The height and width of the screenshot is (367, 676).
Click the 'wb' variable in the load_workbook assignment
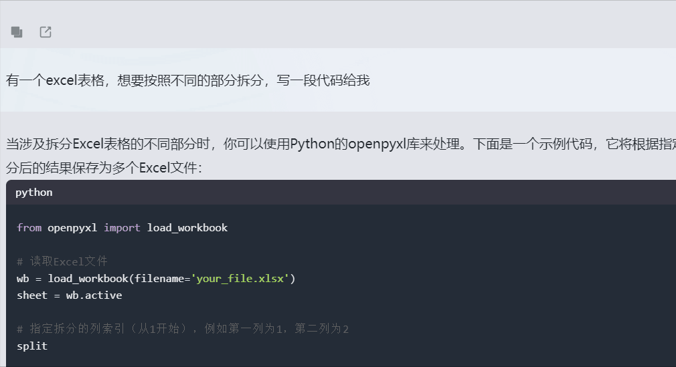[x=23, y=279]
